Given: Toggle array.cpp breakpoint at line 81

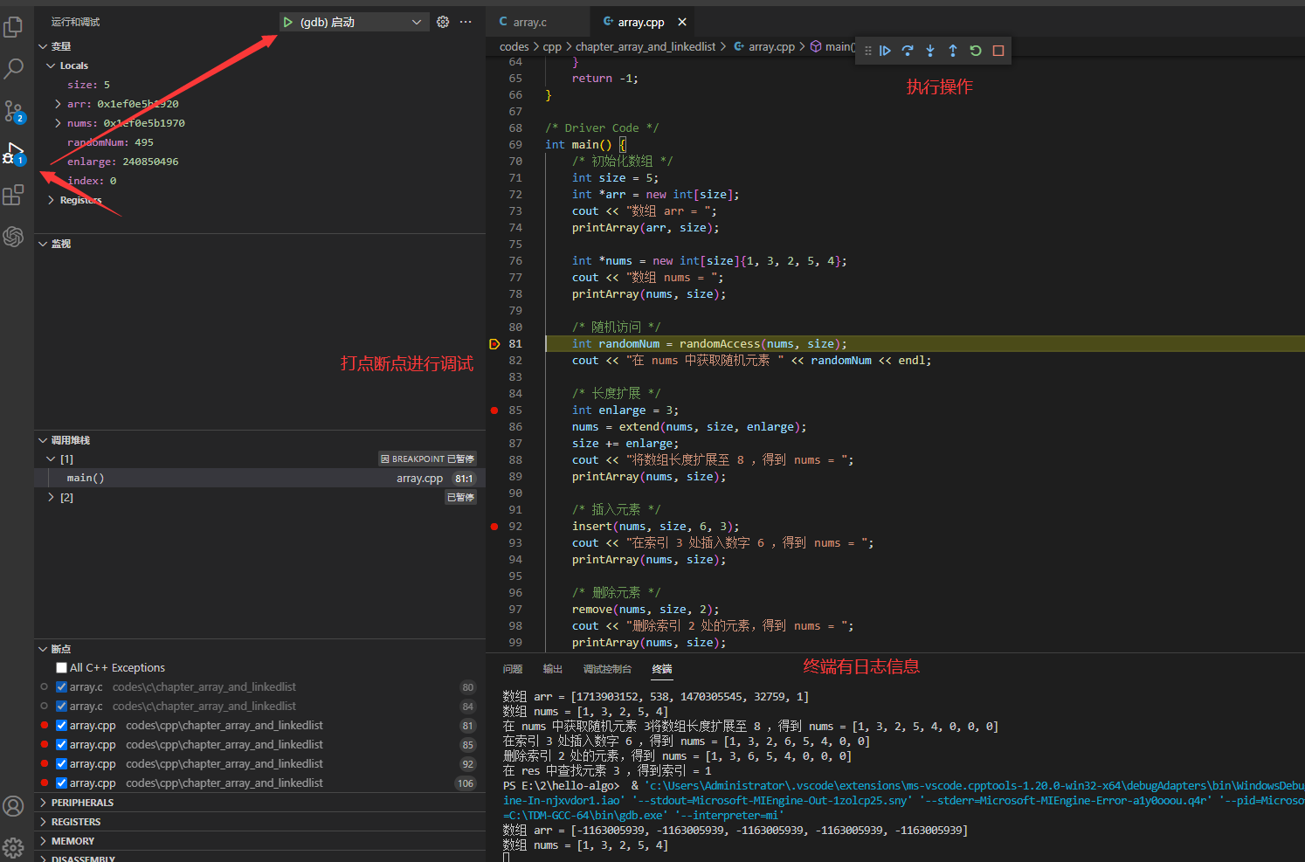Looking at the screenshot, I should tap(61, 726).
